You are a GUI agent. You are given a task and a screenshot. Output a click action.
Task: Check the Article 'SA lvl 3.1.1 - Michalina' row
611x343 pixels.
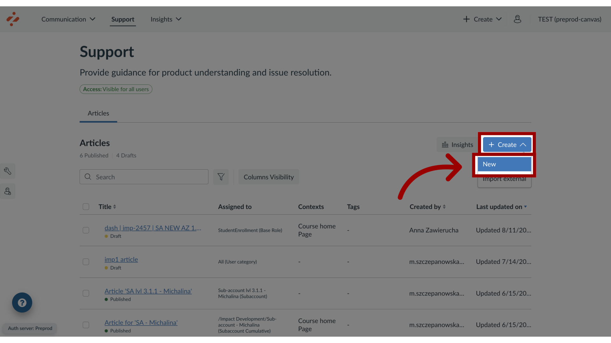tap(86, 293)
